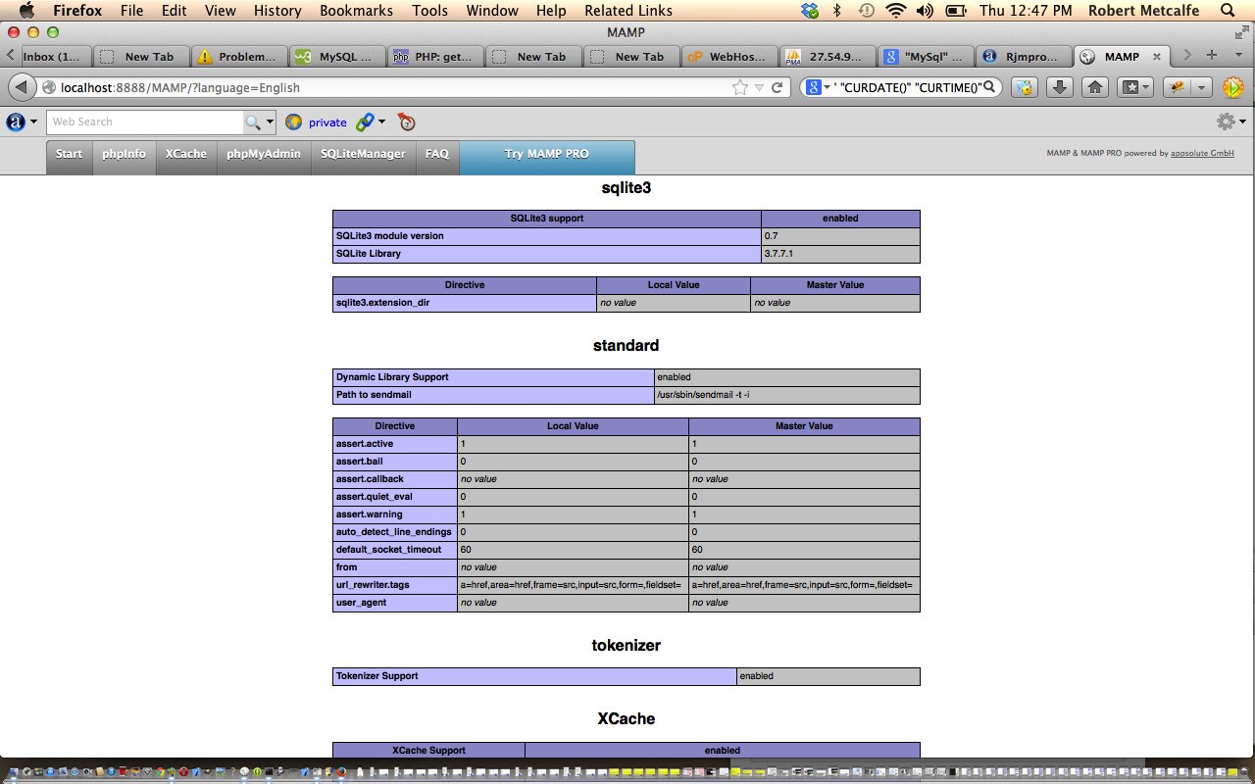Reload the page with the refresh icon
The width and height of the screenshot is (1255, 784).
coord(778,87)
